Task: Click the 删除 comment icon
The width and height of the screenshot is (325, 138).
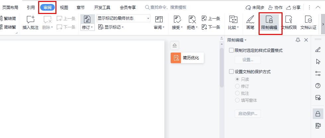Action: point(47,20)
